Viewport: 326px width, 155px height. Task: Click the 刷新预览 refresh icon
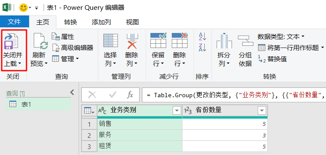(41, 42)
